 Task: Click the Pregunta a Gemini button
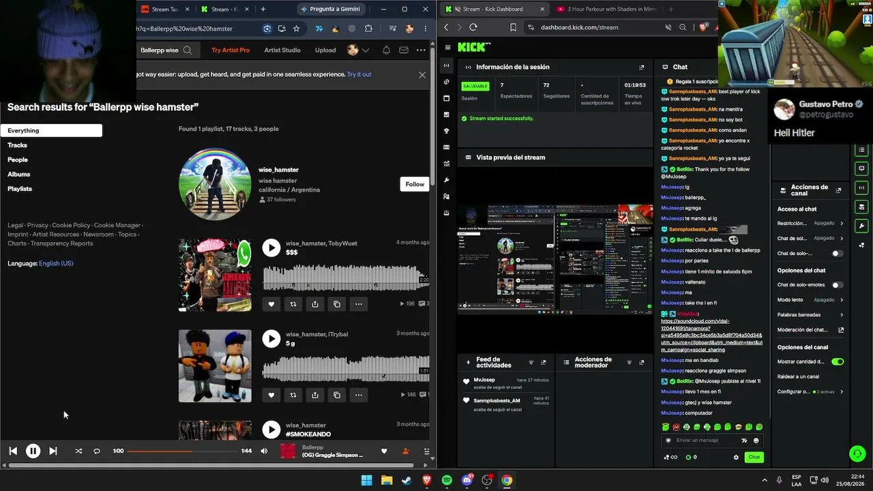tap(330, 9)
